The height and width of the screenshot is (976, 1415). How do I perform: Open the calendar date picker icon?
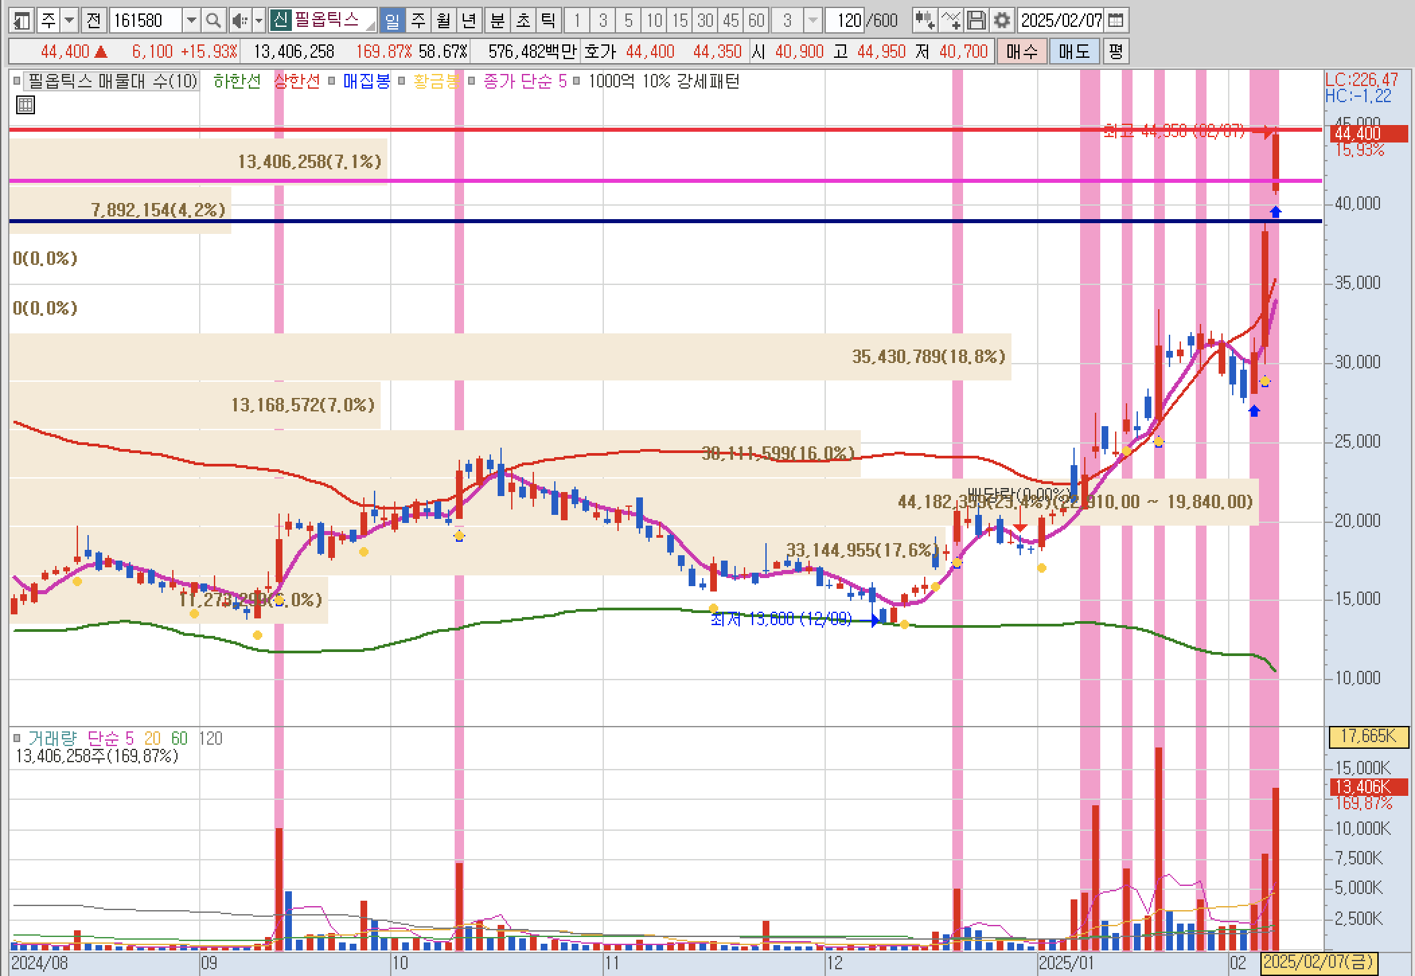pos(1115,20)
